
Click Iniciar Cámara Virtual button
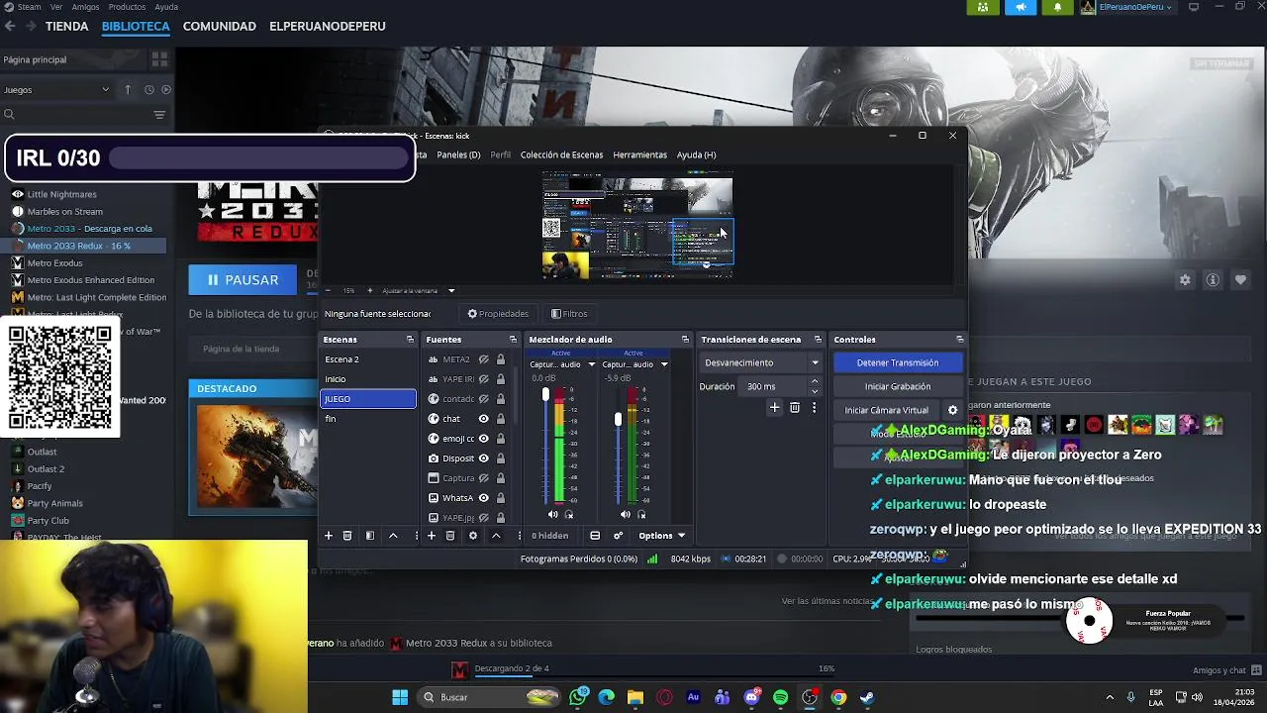pyautogui.click(x=886, y=410)
